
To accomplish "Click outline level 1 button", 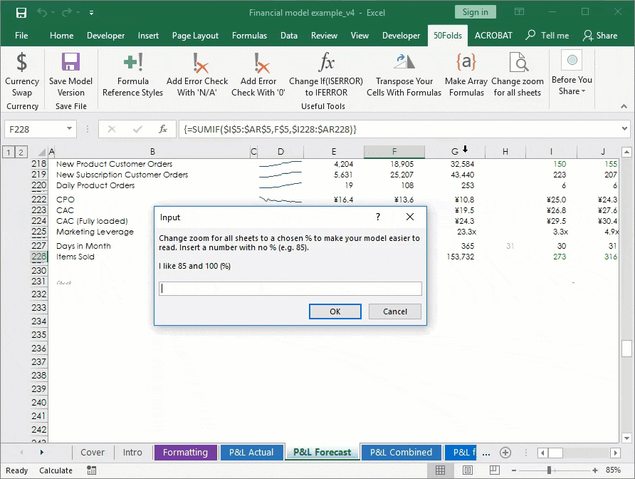I will click(x=8, y=152).
